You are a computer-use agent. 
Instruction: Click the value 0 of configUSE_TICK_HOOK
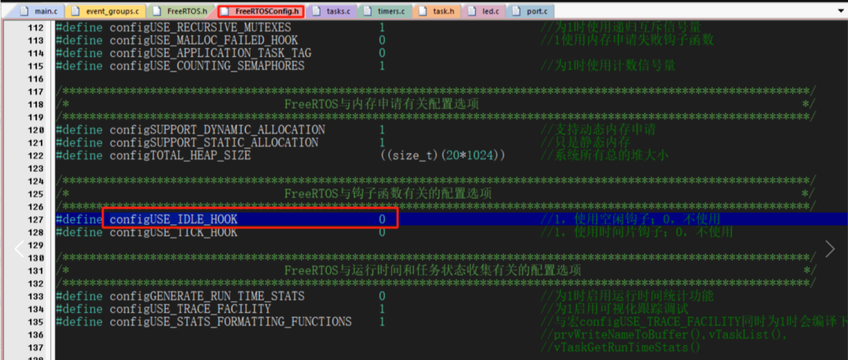point(382,232)
